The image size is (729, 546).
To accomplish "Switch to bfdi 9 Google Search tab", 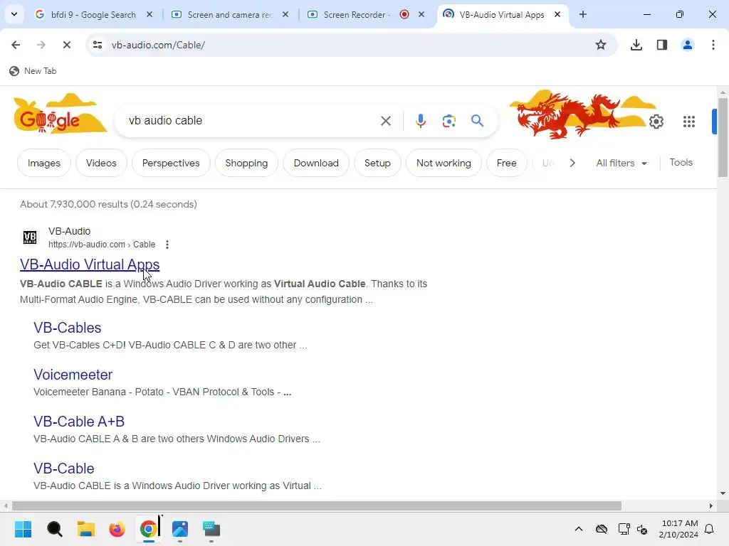I will (93, 14).
